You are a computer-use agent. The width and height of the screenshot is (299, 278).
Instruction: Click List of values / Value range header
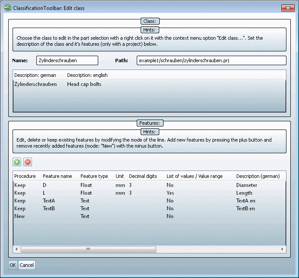coord(200,176)
